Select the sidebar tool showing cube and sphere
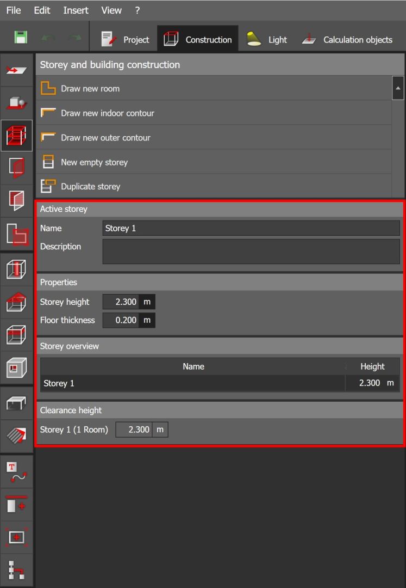The width and height of the screenshot is (406, 588). point(16,103)
